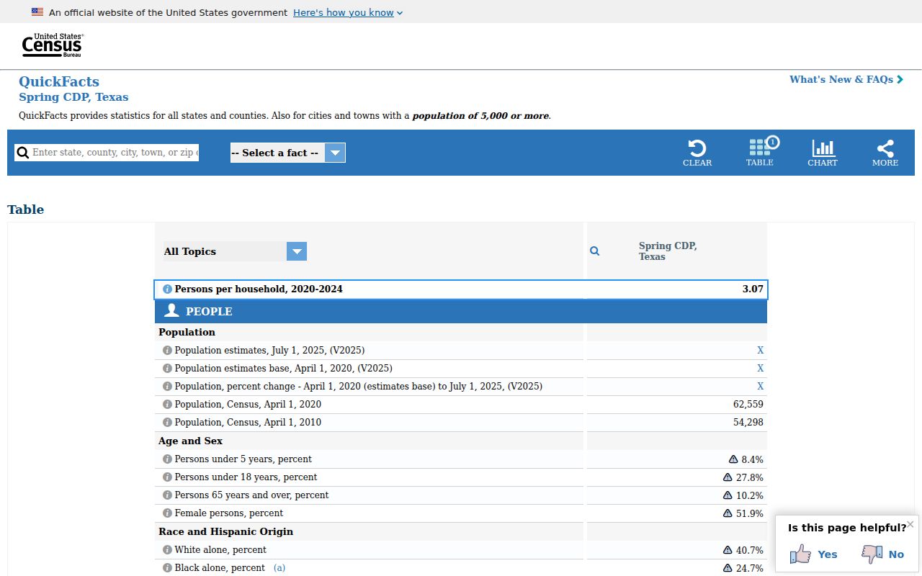
Task: Click the 3.07 persons per household value
Action: coord(753,289)
